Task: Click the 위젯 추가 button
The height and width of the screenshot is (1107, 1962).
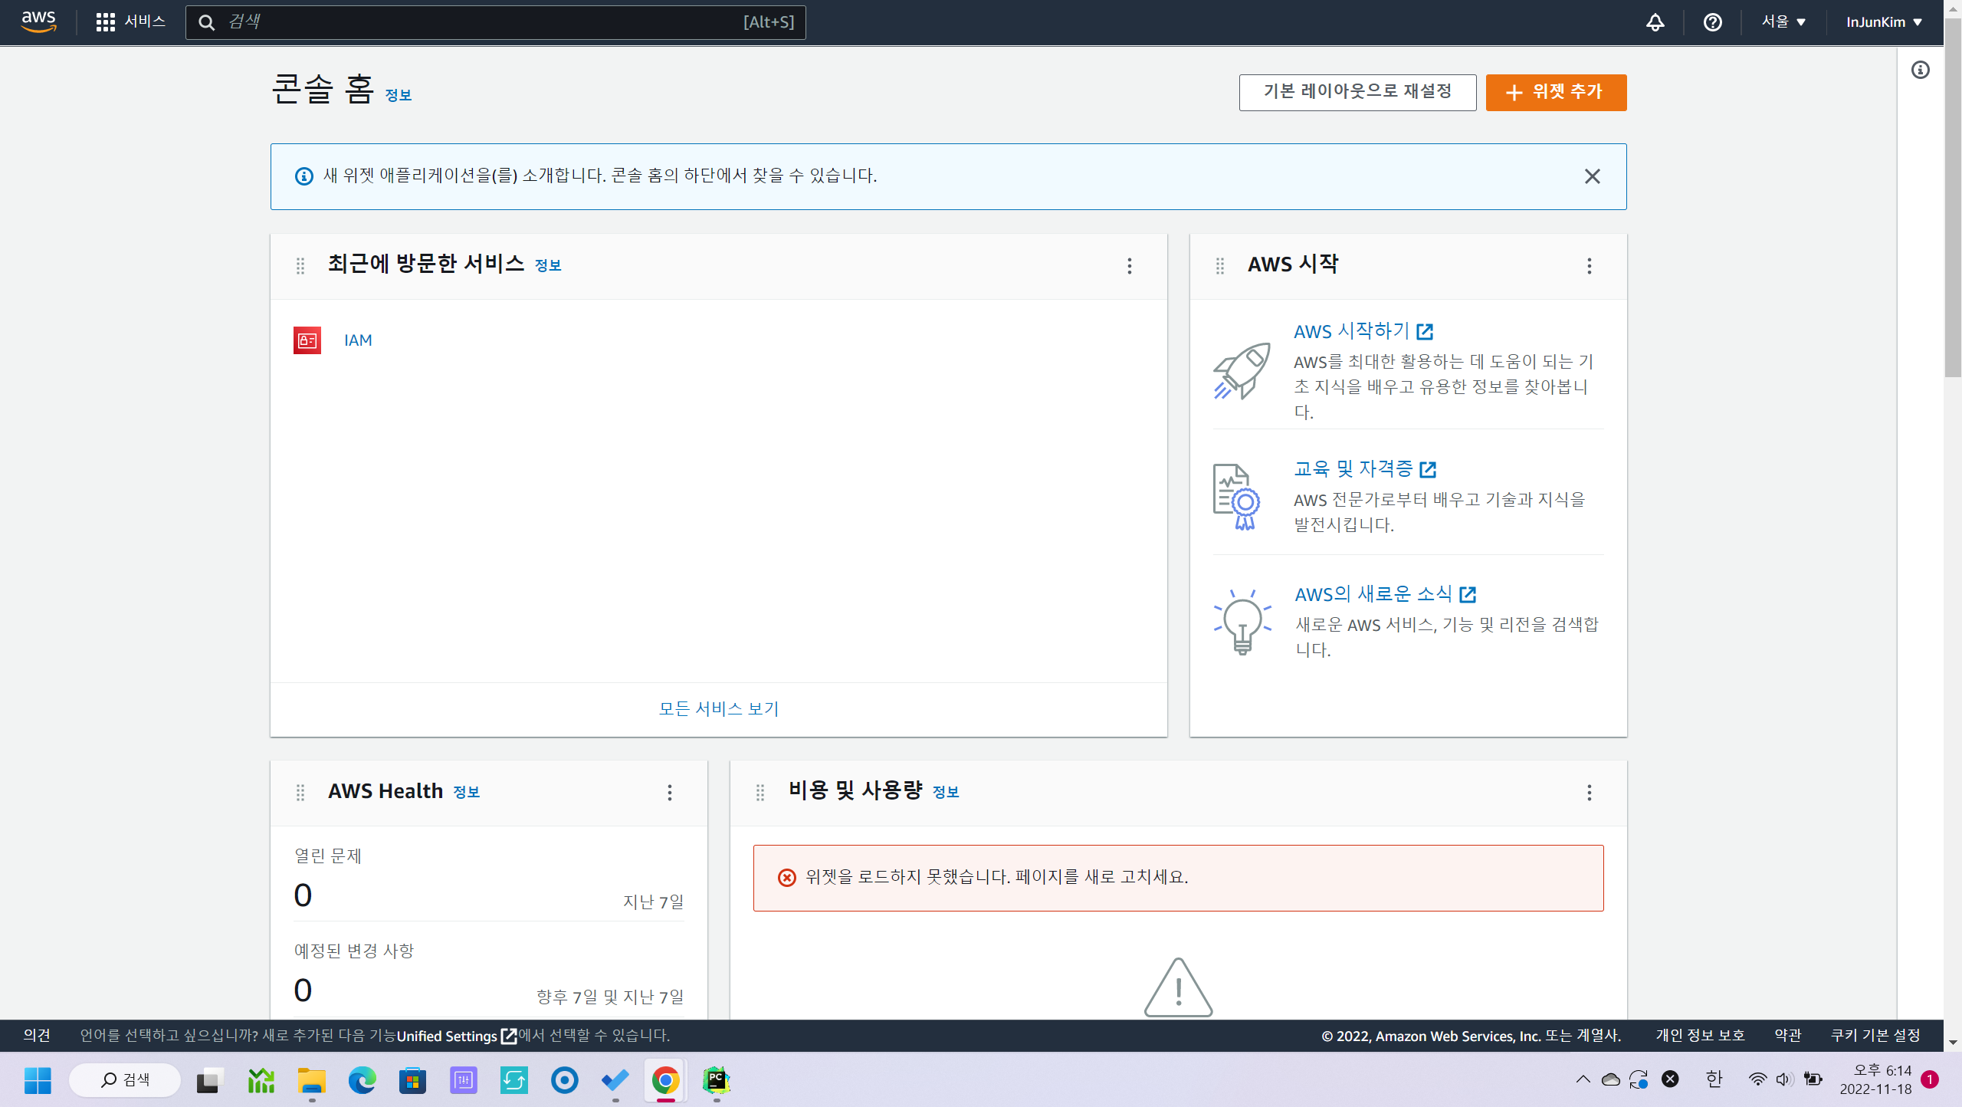Action: (1556, 92)
